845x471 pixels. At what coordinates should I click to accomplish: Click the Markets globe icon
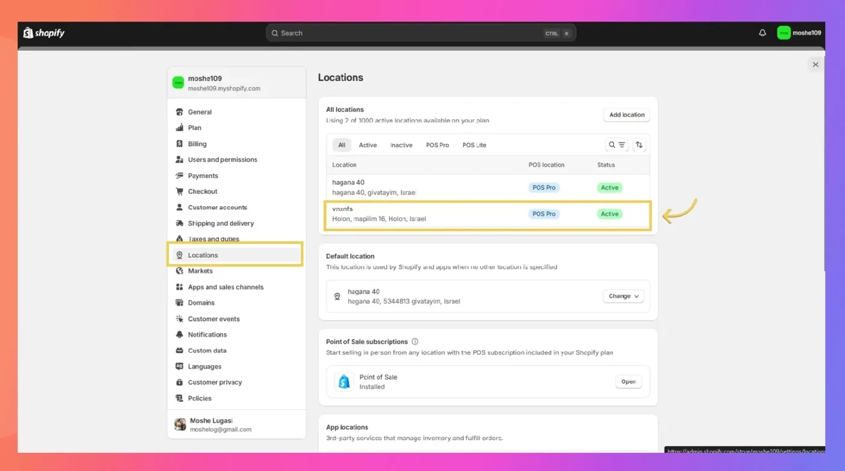[179, 271]
